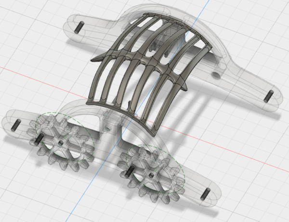This screenshot has height=222, width=289.
Task: Pick the threaded pin on right gear
Action: [130, 171]
